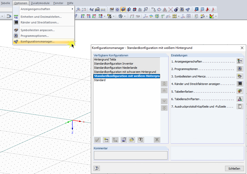
Task: Click the open configuration folder icon
Action: click(132, 140)
